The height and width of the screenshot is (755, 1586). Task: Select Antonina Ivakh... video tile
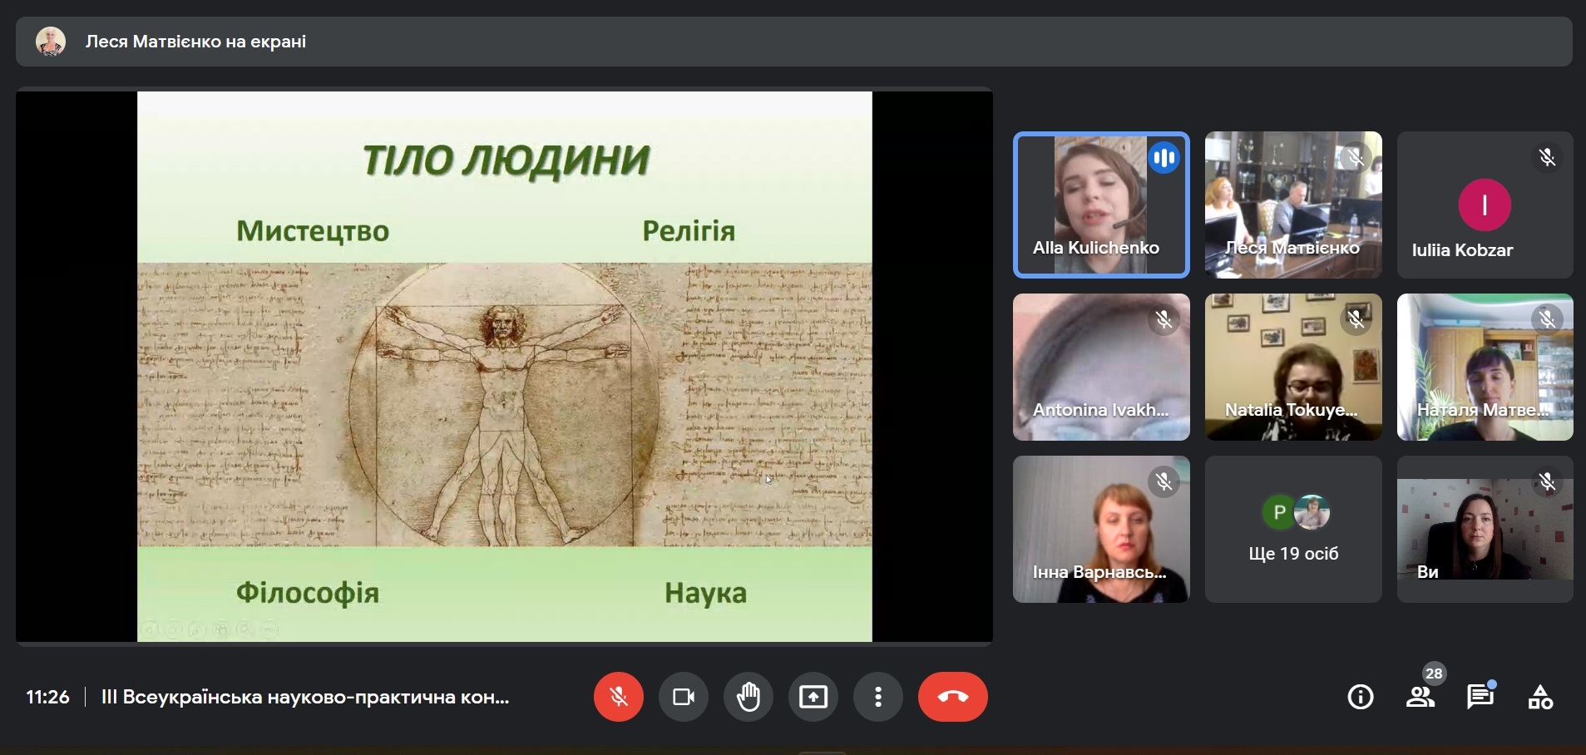[x=1101, y=367]
